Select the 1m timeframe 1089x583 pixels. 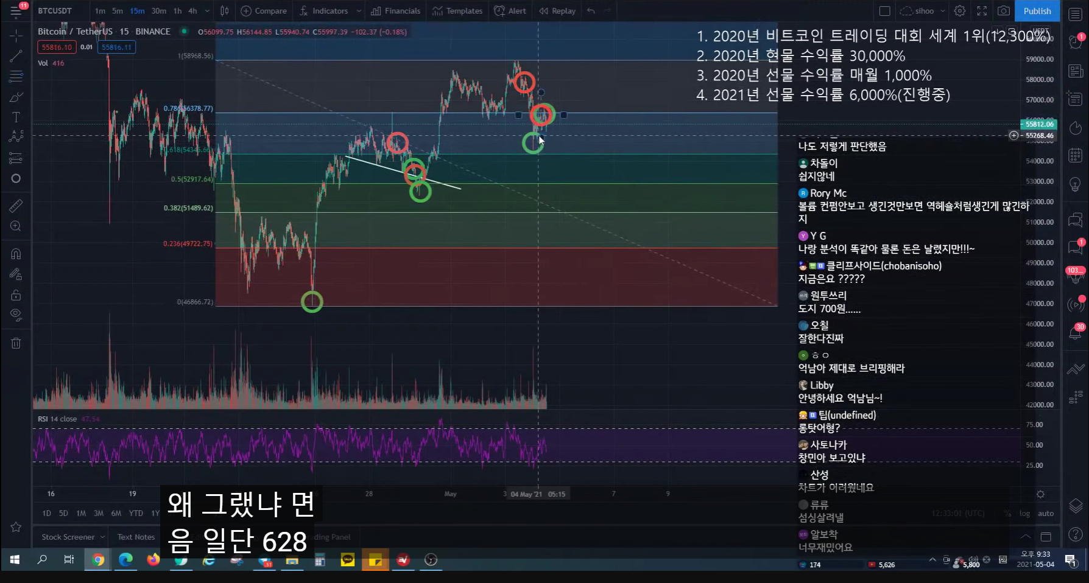pos(100,11)
